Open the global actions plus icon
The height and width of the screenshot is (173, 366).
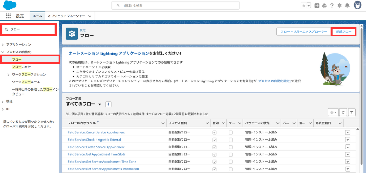pyautogui.click(x=317, y=6)
